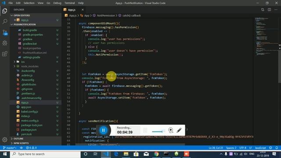Viewport: 281px width, 158px height.
Task: Expand the ios folder
Action: pyautogui.click(x=36, y=61)
